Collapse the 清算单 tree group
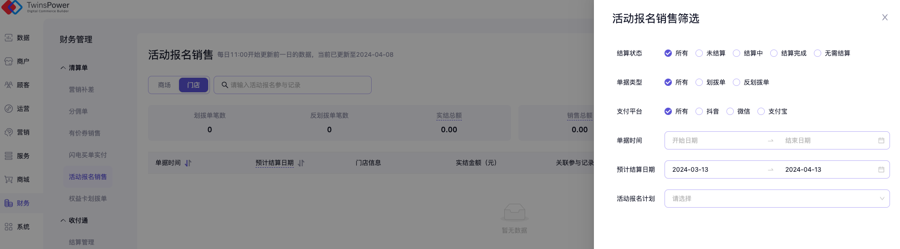Screen dimensions: 900x249 tap(63, 68)
